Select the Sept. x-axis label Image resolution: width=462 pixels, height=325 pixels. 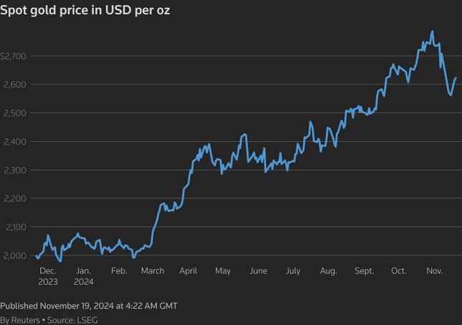pyautogui.click(x=364, y=271)
